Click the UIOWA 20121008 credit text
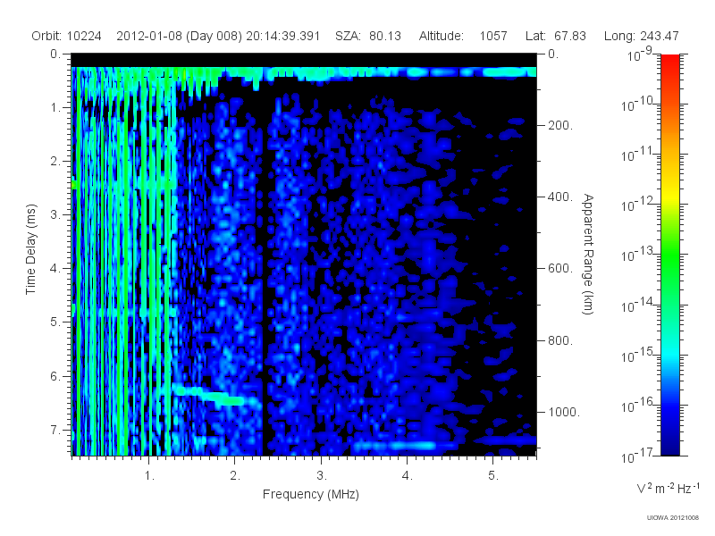 click(x=673, y=517)
